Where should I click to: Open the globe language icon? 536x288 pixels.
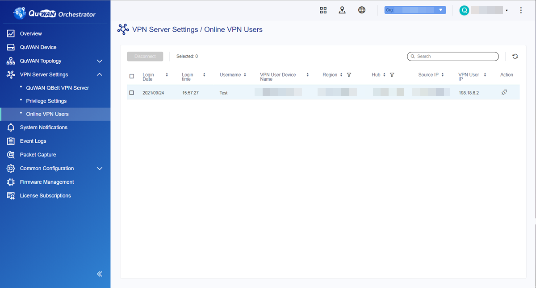tap(362, 10)
